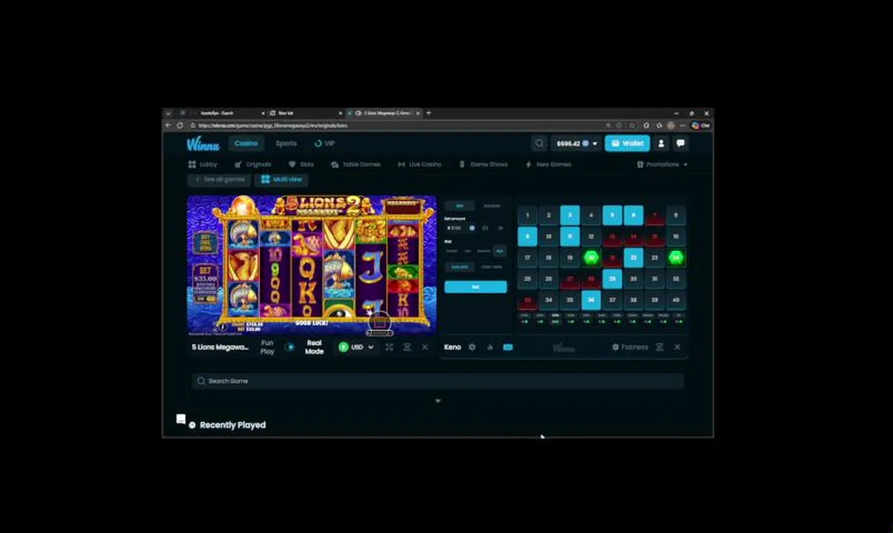The image size is (893, 533).
Task: Click the slot info icon
Action: 222,326
